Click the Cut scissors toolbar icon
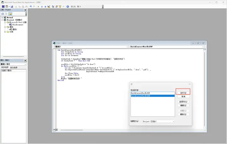Viewport: 227px width, 144px height. click(x=16, y=7)
